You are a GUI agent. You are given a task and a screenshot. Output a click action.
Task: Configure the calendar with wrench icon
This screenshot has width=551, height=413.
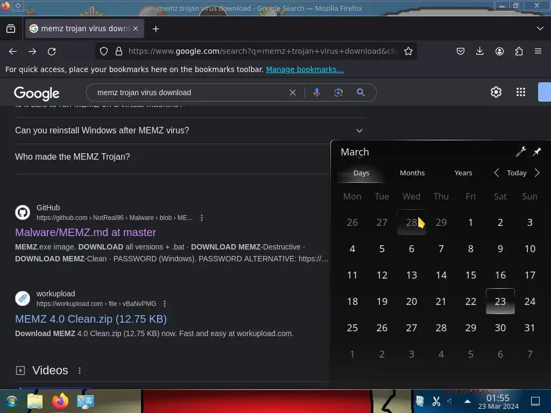(520, 152)
